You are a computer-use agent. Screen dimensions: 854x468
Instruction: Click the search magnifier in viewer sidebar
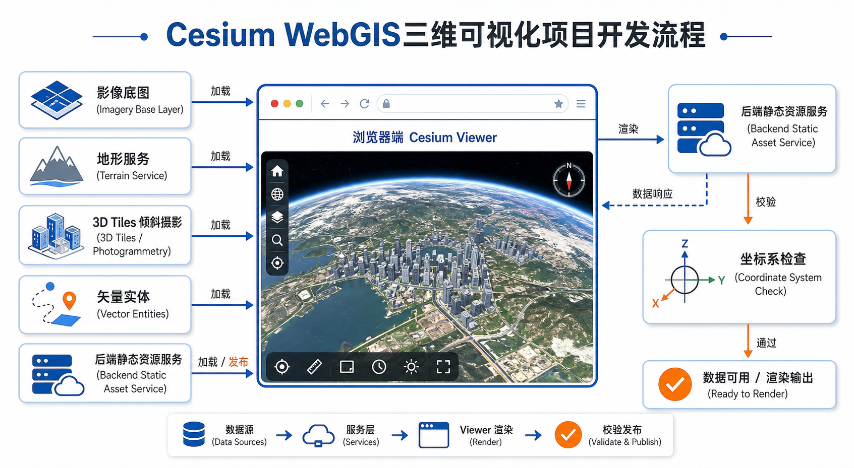pyautogui.click(x=277, y=240)
